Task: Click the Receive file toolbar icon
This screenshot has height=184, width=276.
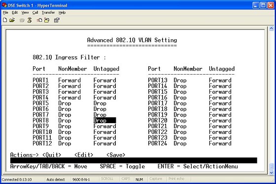Action: pos(47,20)
